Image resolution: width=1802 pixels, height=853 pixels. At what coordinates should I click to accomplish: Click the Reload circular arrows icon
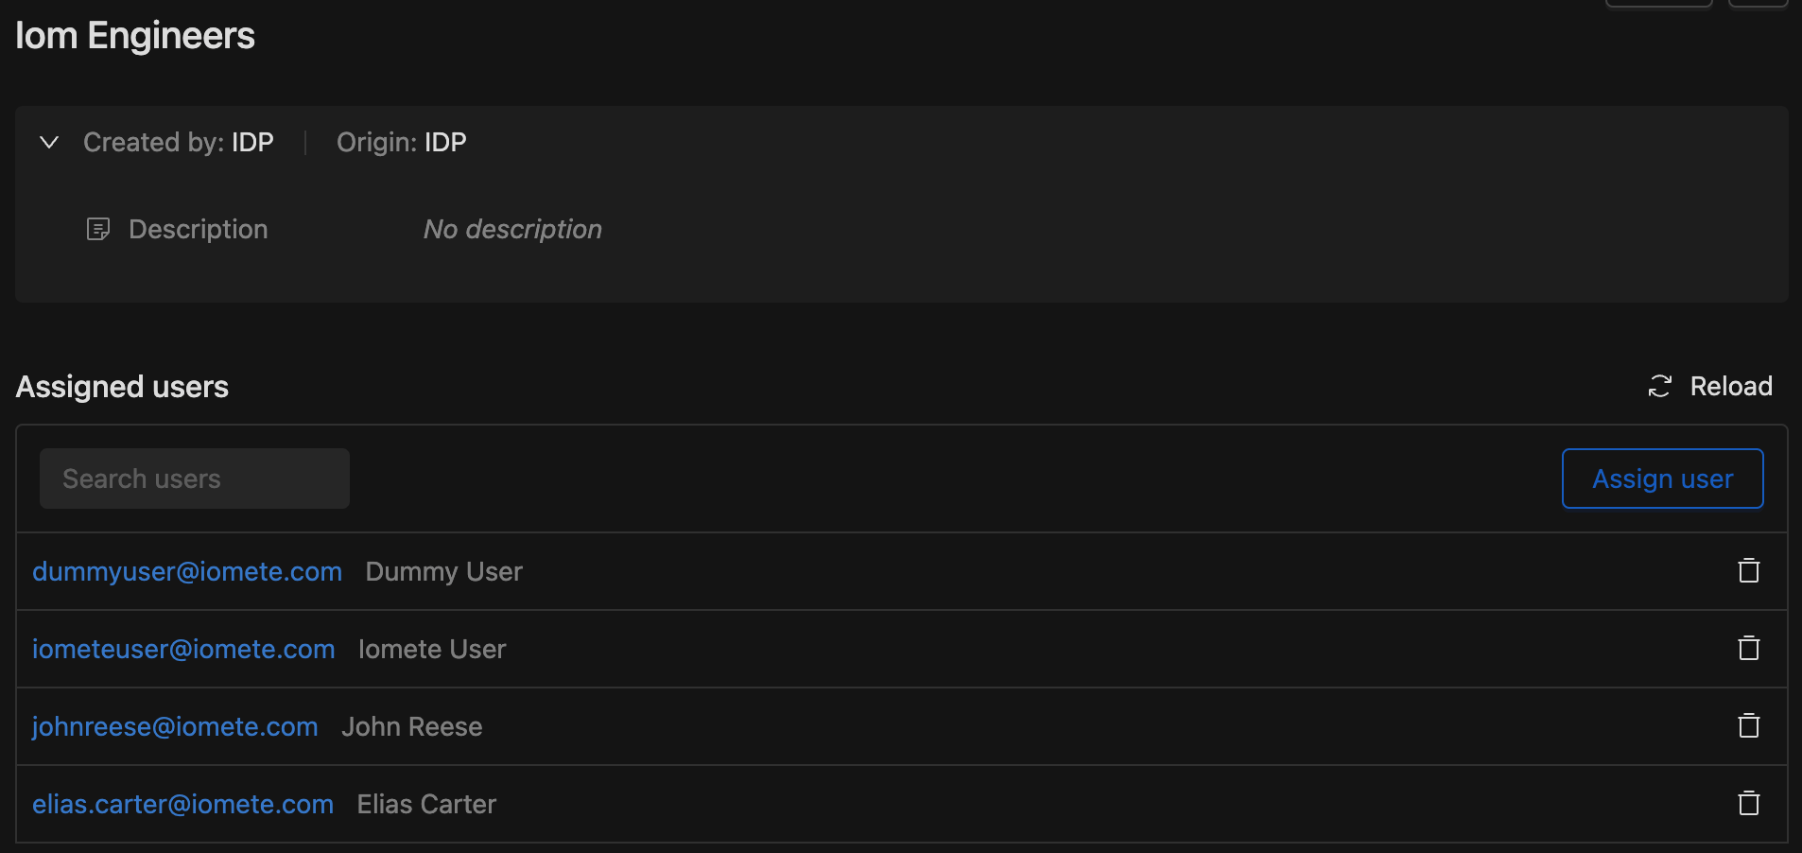pos(1660,386)
